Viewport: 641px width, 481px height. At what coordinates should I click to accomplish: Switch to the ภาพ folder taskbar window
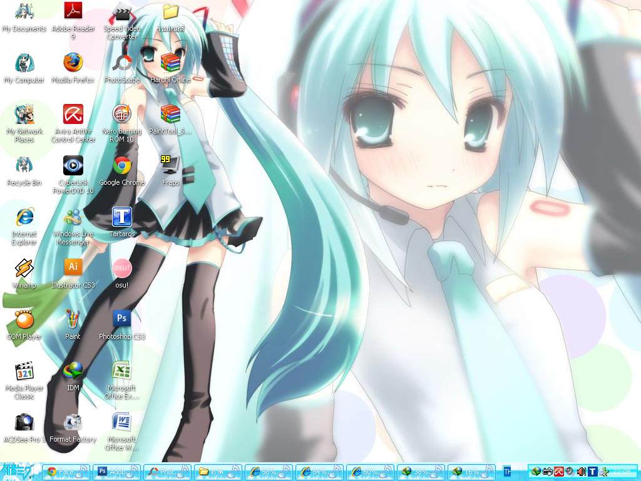[x=218, y=472]
